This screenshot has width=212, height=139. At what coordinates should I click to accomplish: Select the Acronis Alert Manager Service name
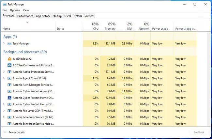[33, 85]
